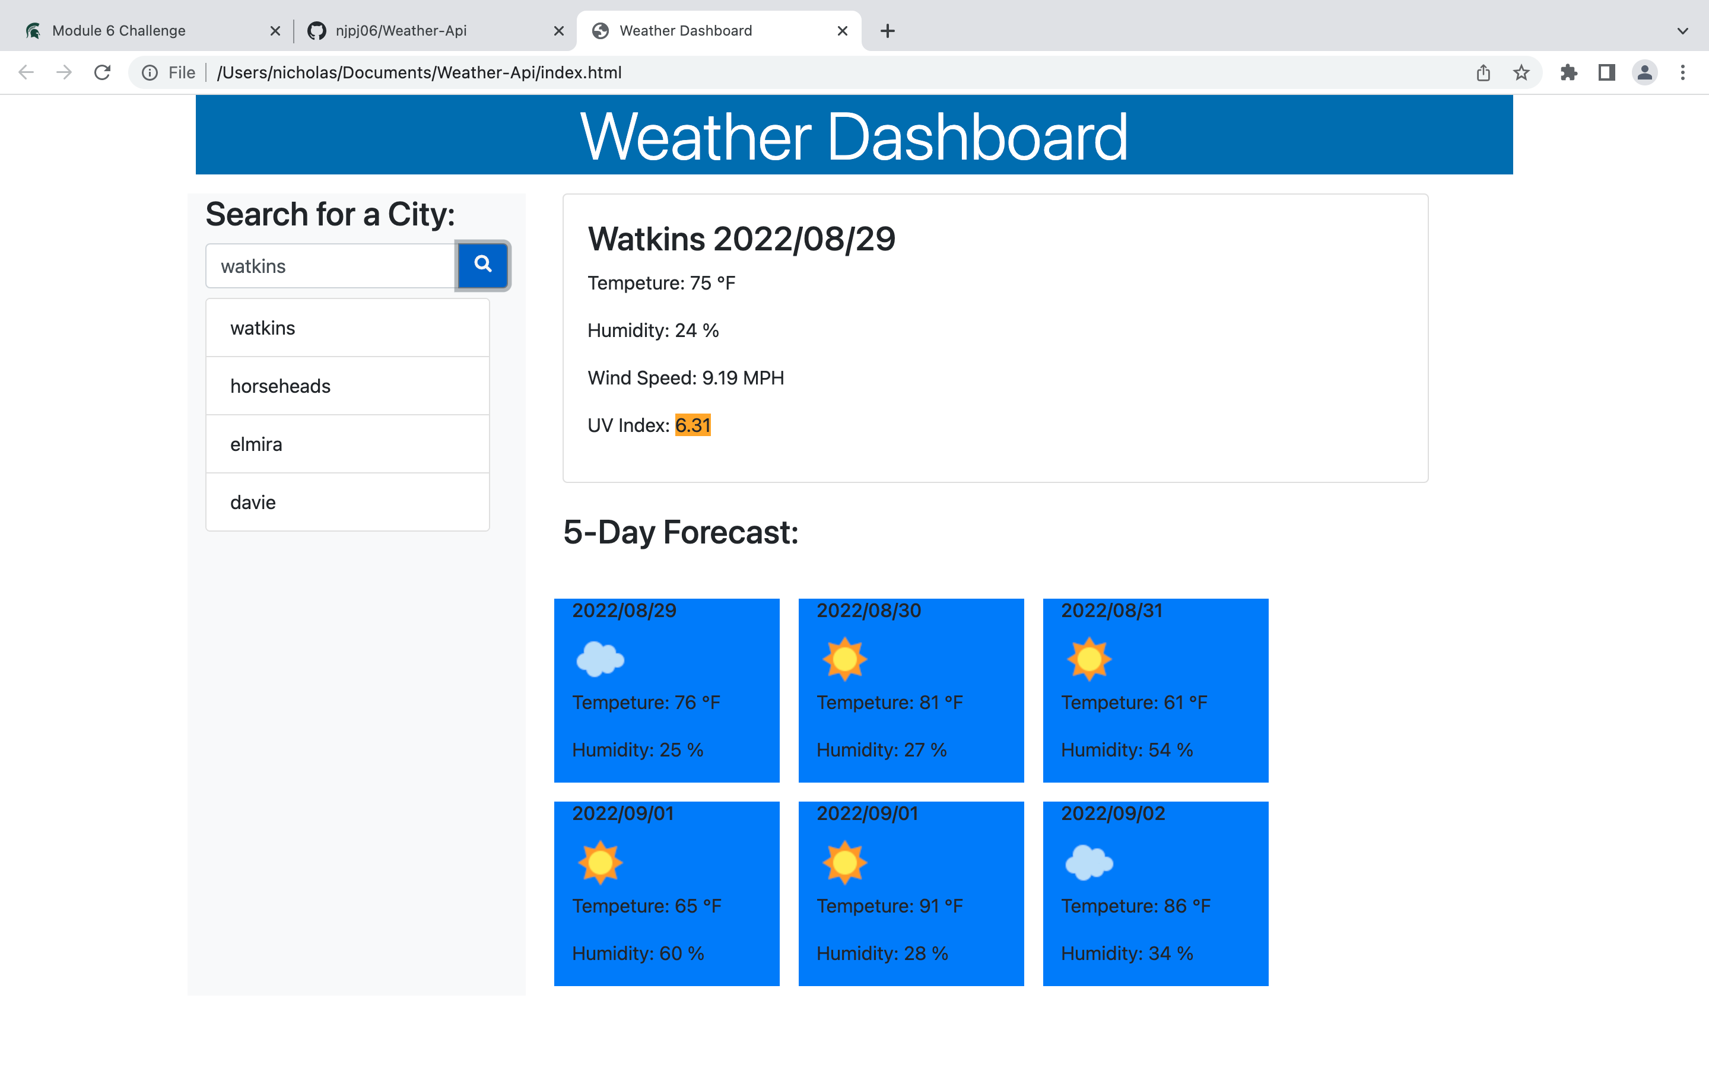This screenshot has height=1068, width=1709.
Task: Click the browser forward arrow
Action: (x=63, y=71)
